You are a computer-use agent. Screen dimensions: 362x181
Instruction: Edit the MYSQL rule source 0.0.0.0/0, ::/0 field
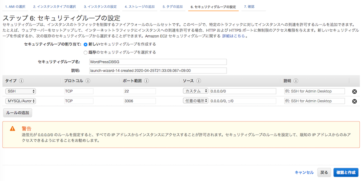[243, 101]
